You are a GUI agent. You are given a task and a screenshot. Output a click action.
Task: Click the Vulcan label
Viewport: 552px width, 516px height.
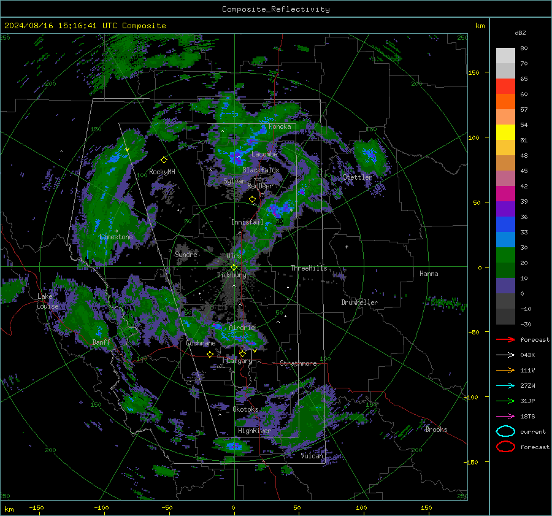(x=312, y=456)
